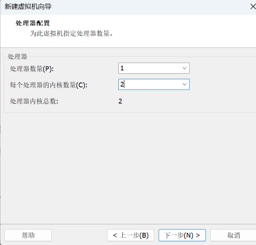Select the 处理器内核总数 value 2
256x245 pixels.
(120, 101)
